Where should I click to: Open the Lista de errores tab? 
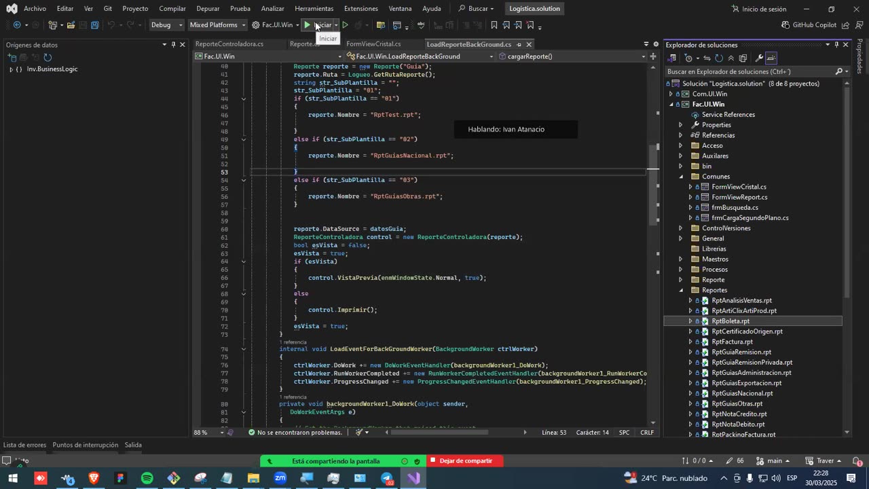coord(25,445)
